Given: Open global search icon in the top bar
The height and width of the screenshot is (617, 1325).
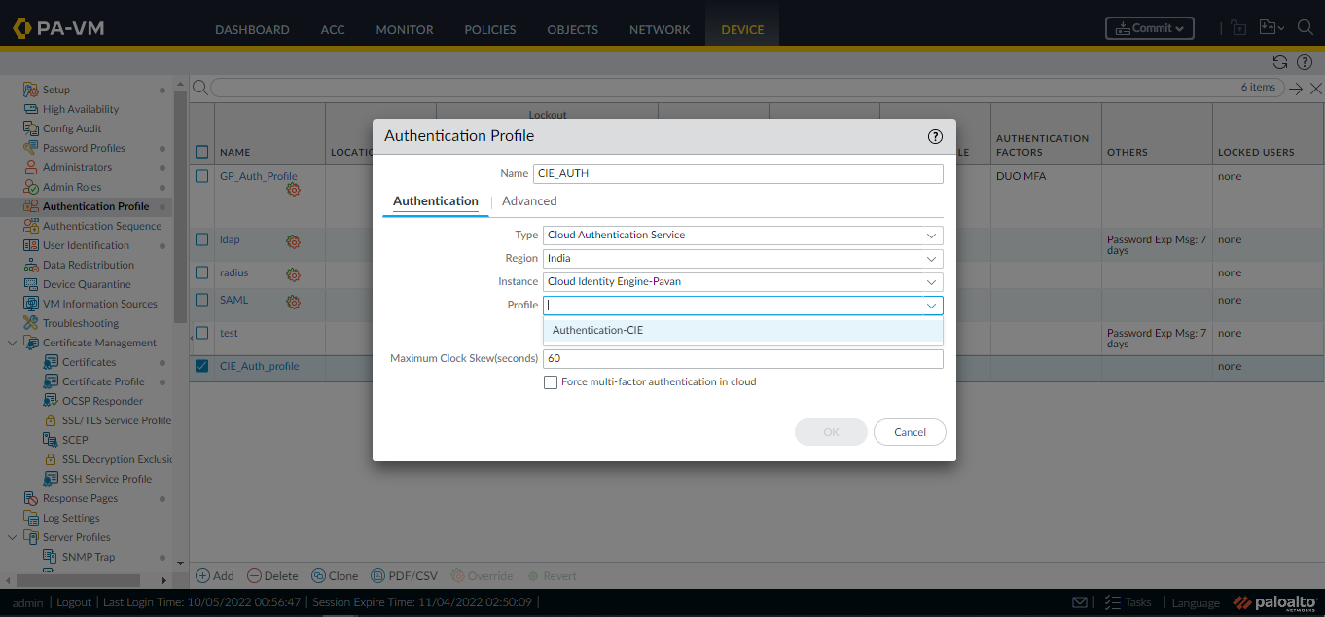Looking at the screenshot, I should [x=1306, y=28].
